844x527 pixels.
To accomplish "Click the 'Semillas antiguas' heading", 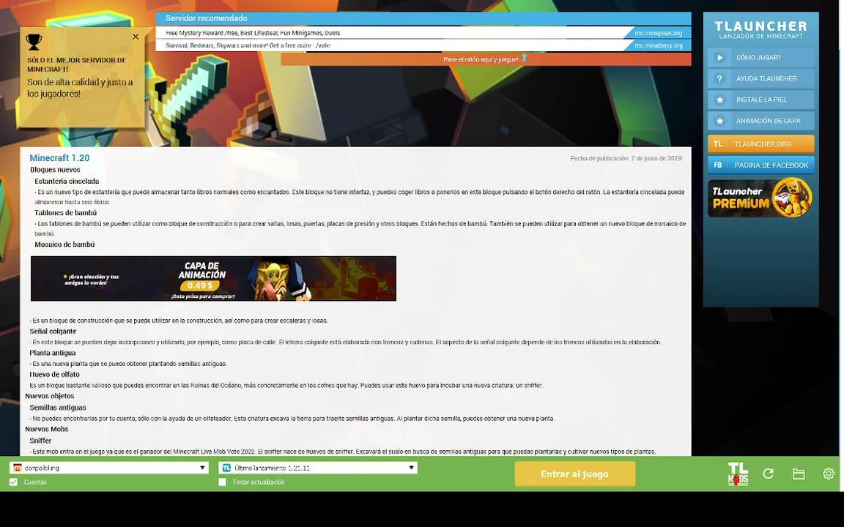I will (58, 408).
